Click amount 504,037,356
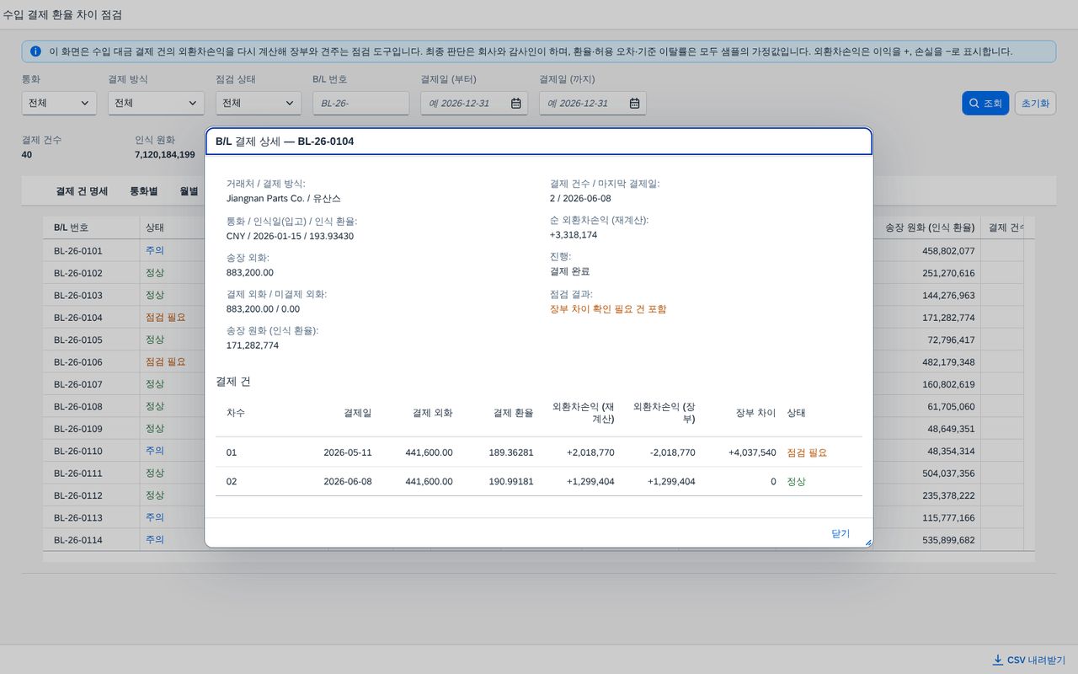Image resolution: width=1078 pixels, height=674 pixels. tap(948, 473)
